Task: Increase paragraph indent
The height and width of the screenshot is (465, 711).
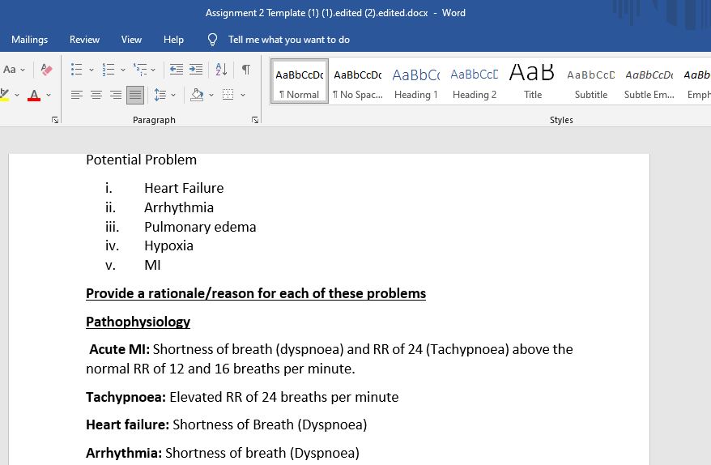Action: coord(196,70)
